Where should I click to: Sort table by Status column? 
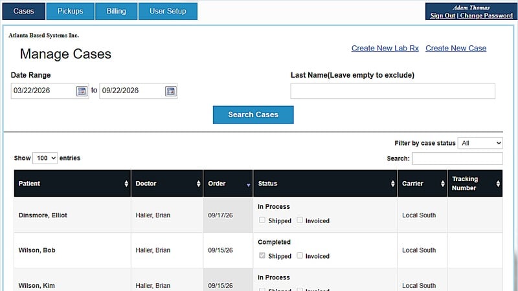pos(325,184)
